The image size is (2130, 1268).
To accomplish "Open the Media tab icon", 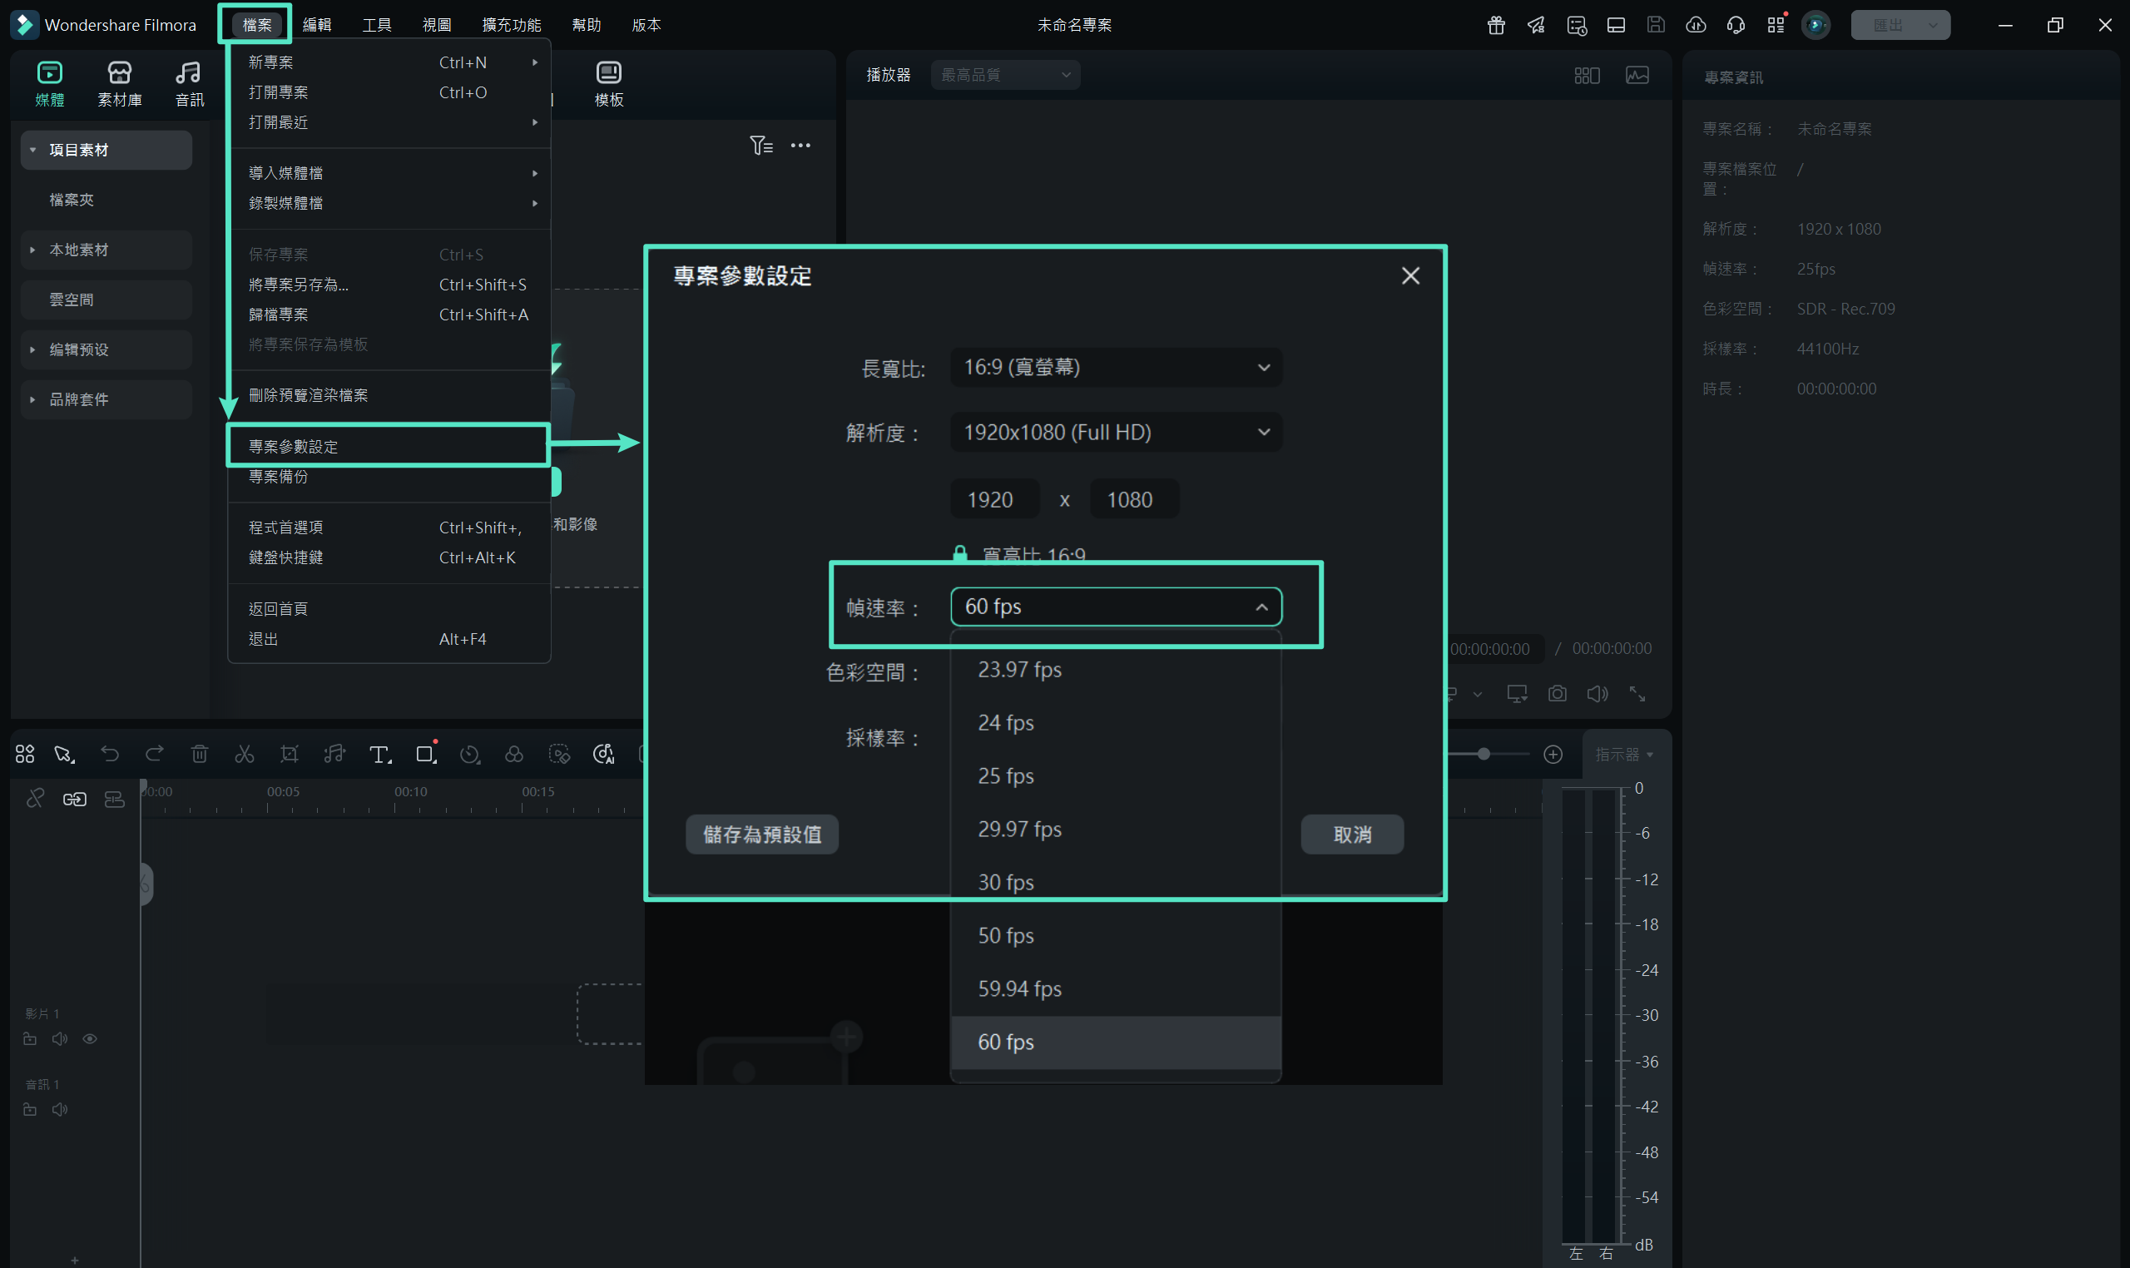I will (50, 73).
